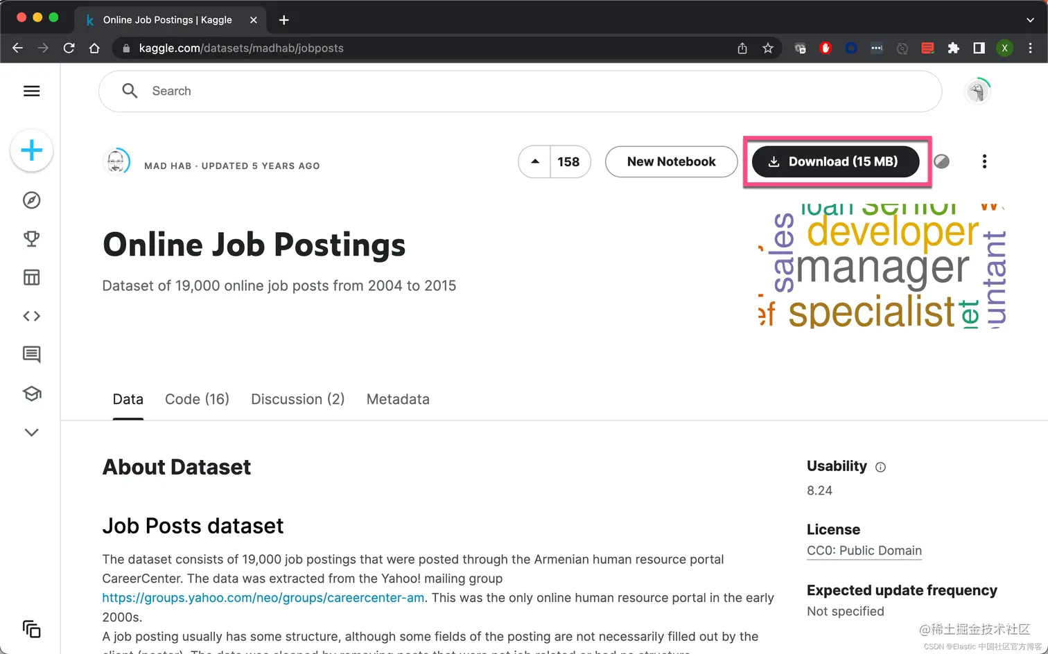The width and height of the screenshot is (1048, 654).
Task: Open the compass Home icon in sidebar
Action: (32, 200)
